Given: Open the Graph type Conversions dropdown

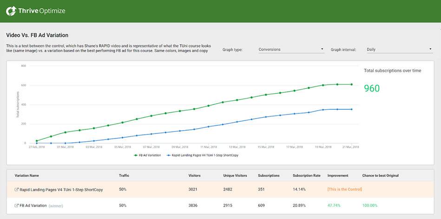Looking at the screenshot, I should (x=291, y=50).
